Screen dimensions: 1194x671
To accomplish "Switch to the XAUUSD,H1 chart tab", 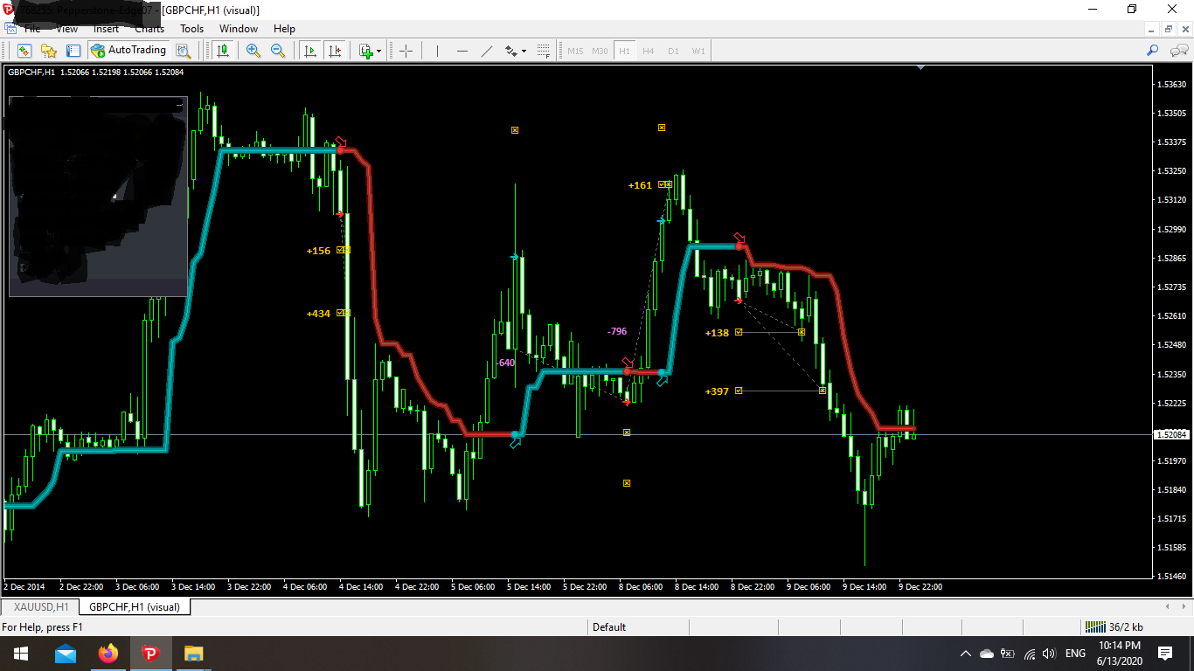I will [x=41, y=606].
